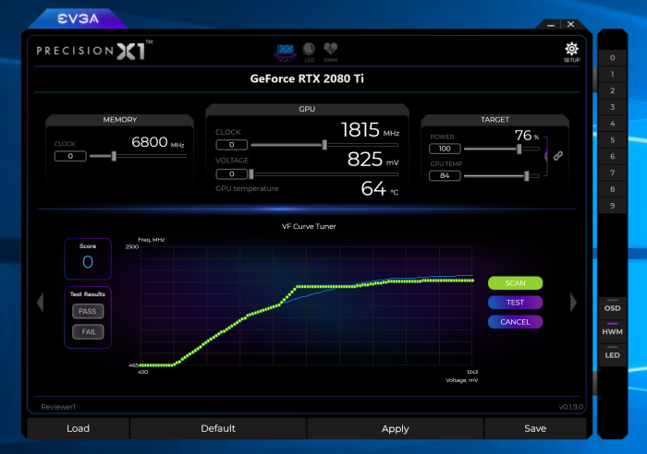Select profile slot 1
Image resolution: width=647 pixels, height=454 pixels.
tap(612, 74)
